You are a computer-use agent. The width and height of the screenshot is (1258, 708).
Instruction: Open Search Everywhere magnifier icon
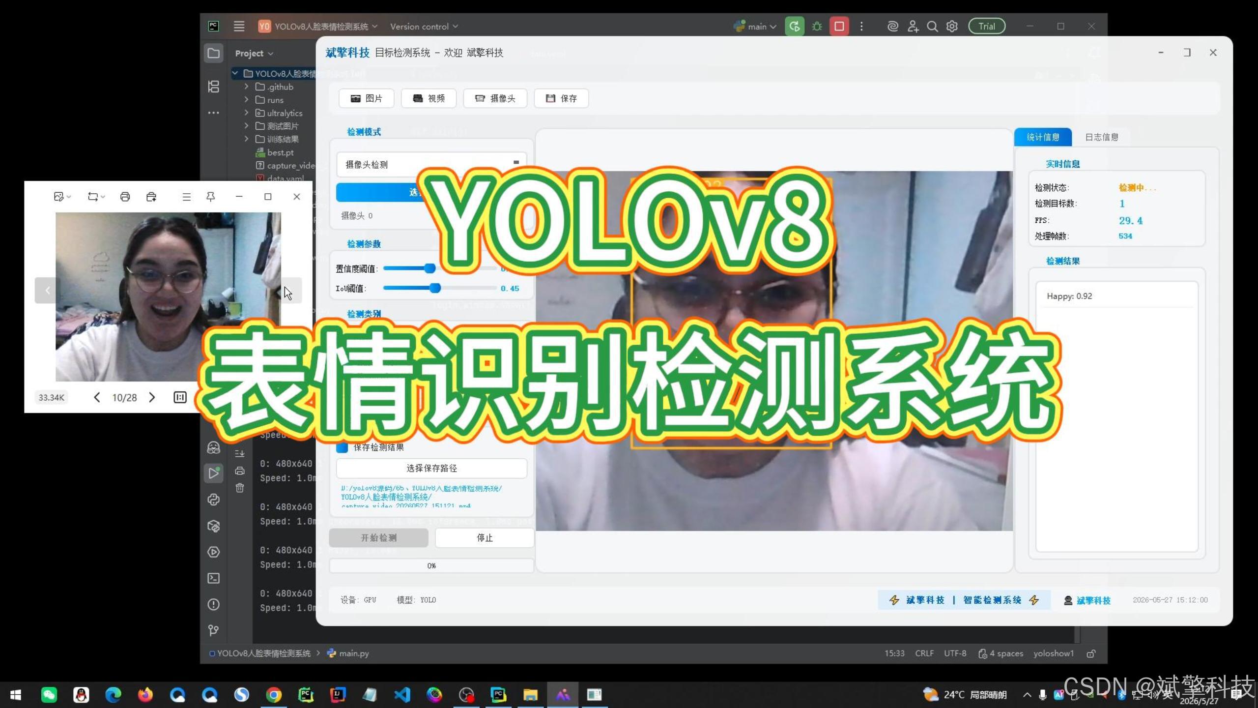click(932, 27)
